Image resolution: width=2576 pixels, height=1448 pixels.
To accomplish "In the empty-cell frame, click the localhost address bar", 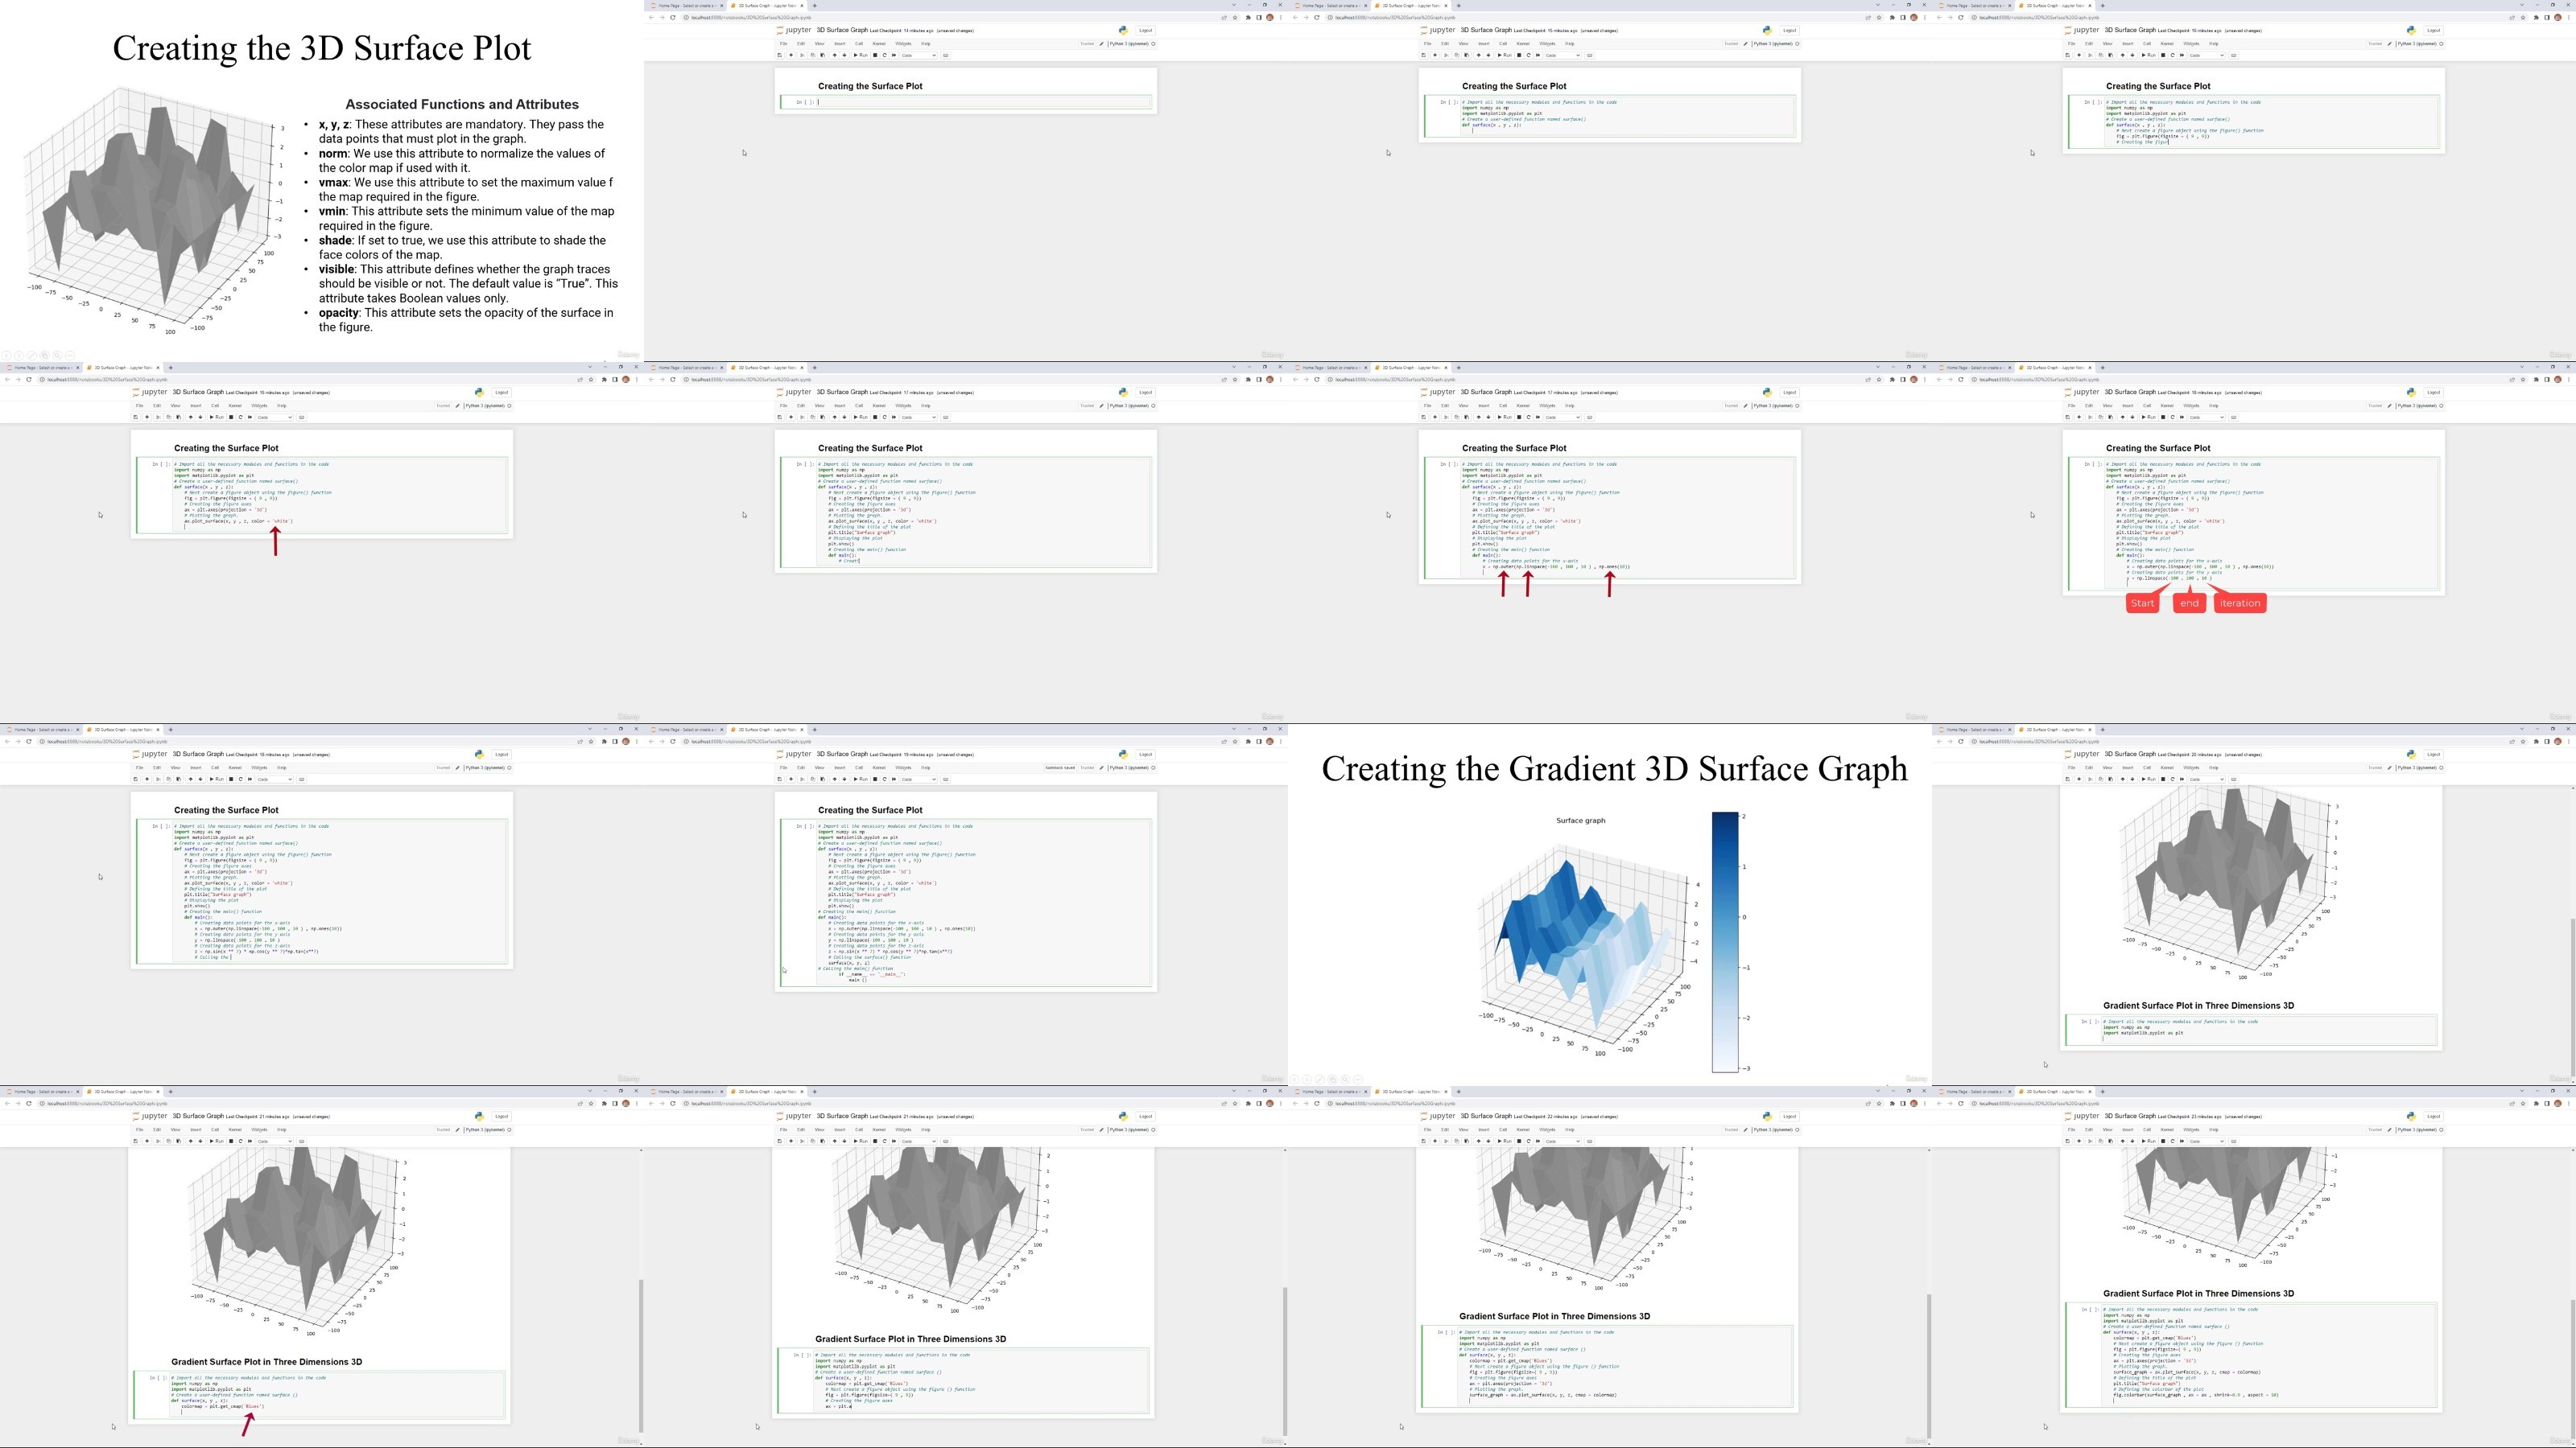I will click(960, 17).
